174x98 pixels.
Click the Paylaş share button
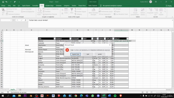[x=169, y=6]
